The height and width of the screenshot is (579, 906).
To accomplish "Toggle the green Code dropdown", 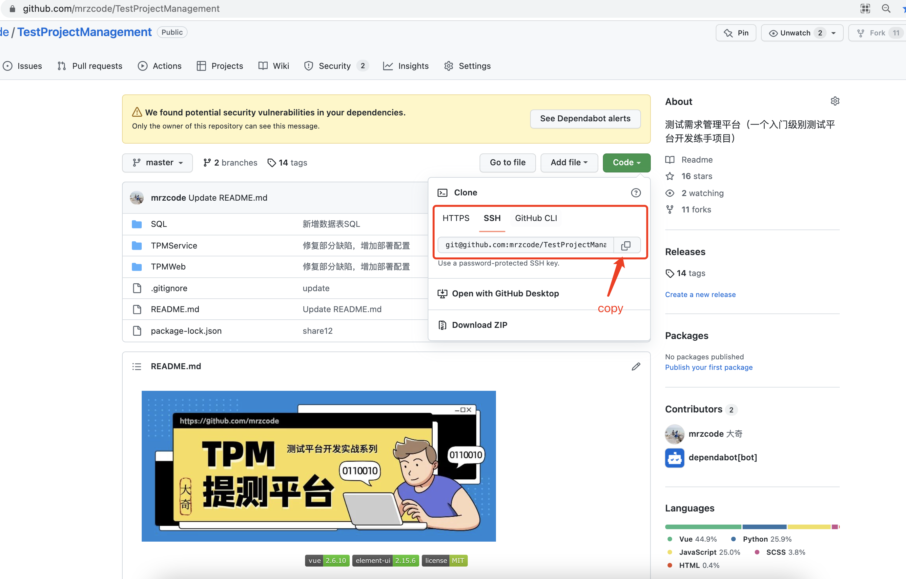I will (x=626, y=162).
